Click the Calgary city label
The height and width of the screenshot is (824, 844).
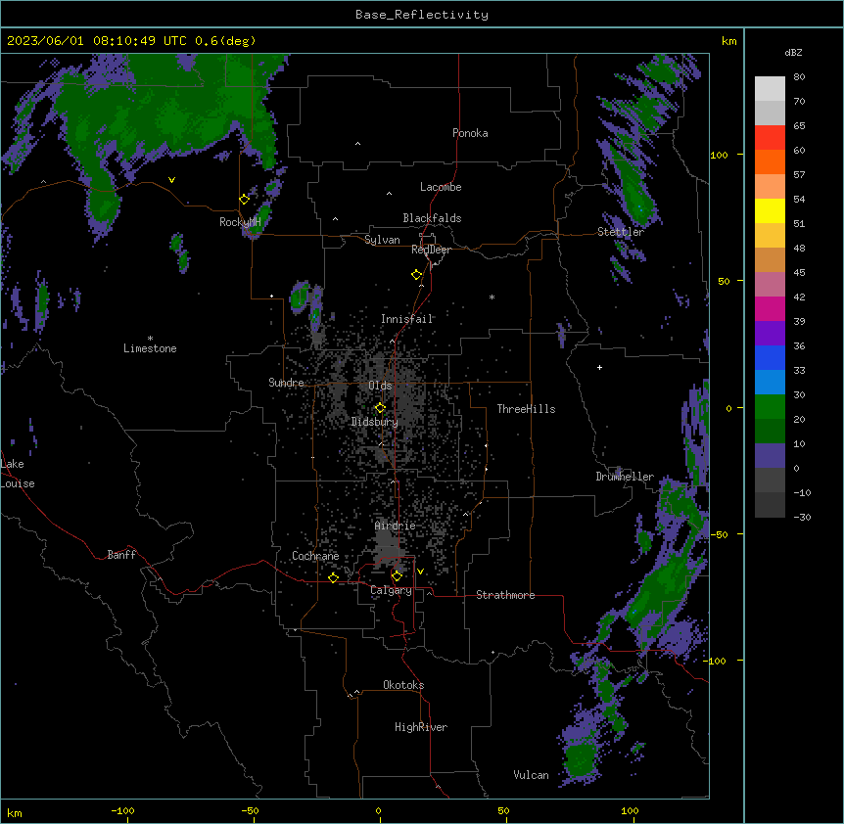click(391, 590)
